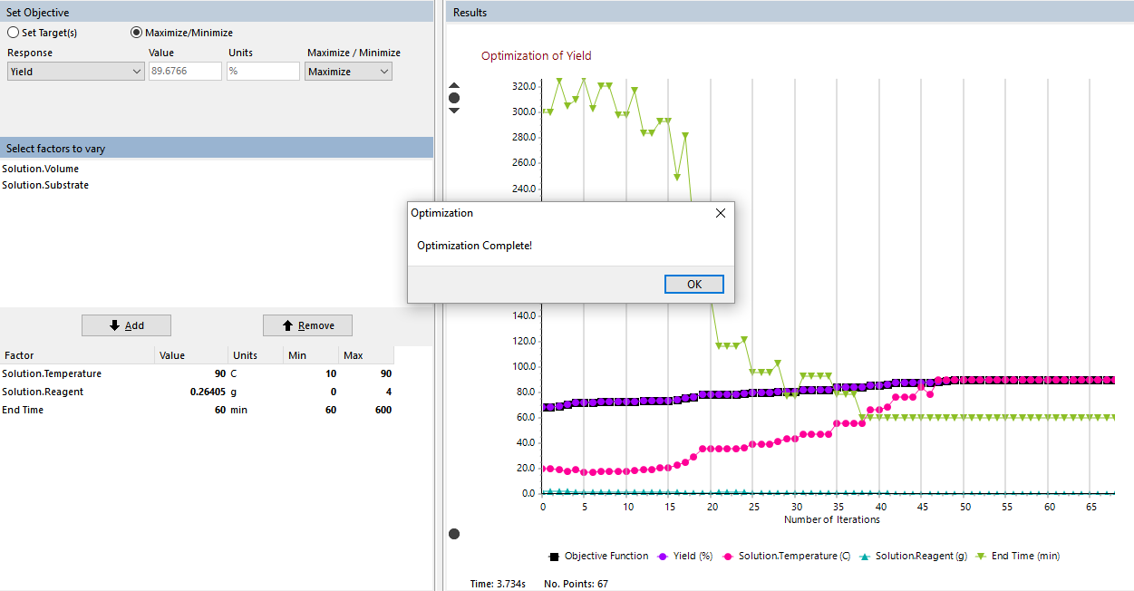Expand the Maximize / Minimize dropdown
Screen dimensions: 1134x591
(348, 72)
